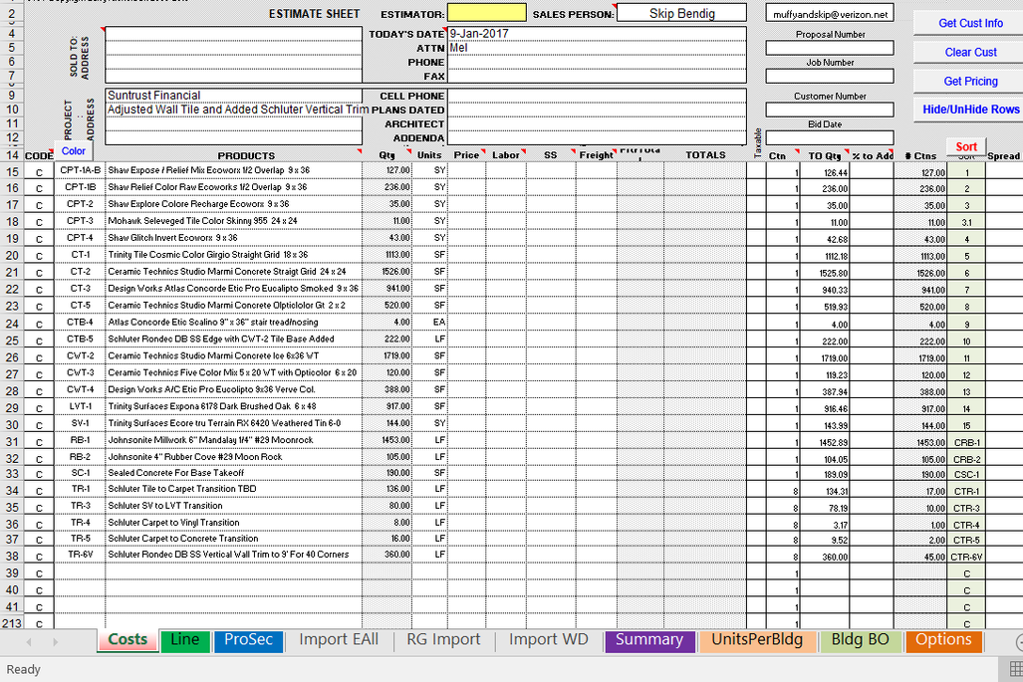
Task: Select Trinity Tile Cosmic Color product cell
Action: (x=233, y=255)
